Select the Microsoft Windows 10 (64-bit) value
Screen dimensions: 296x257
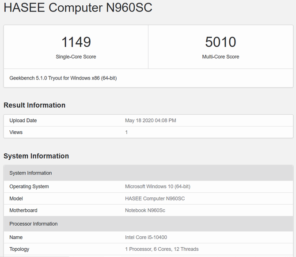(x=158, y=186)
